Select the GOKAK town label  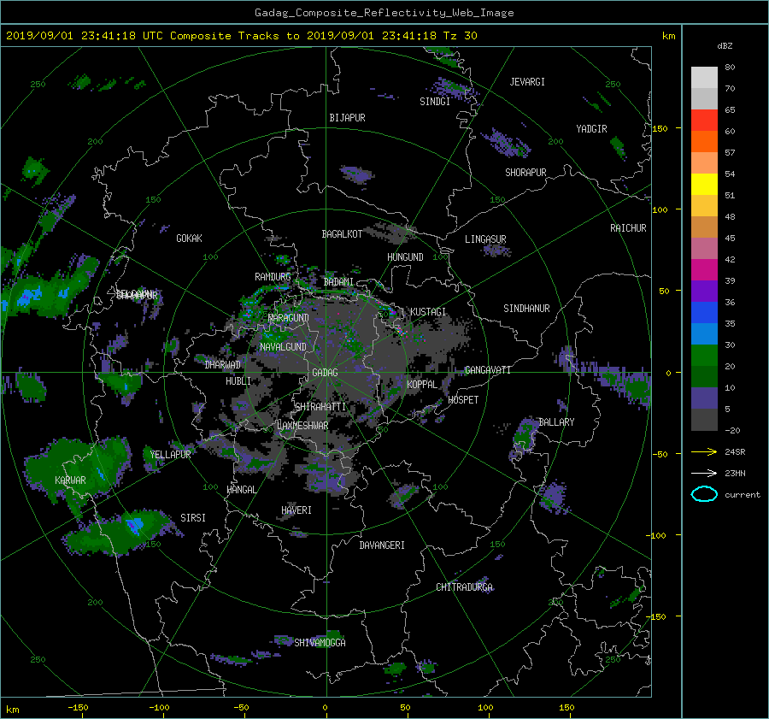click(x=190, y=239)
